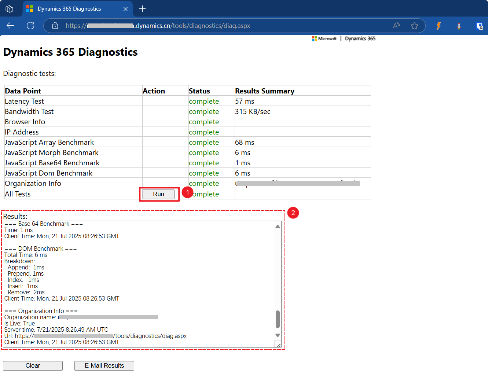Click the lightning bolt extension icon
The image size is (488, 379).
(439, 26)
